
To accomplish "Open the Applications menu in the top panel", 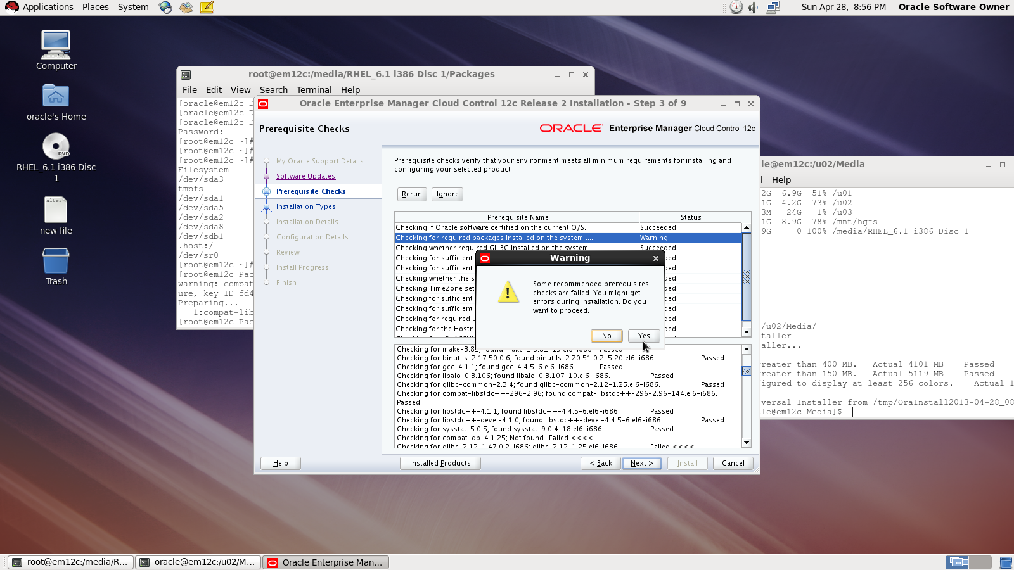I will point(40,7).
